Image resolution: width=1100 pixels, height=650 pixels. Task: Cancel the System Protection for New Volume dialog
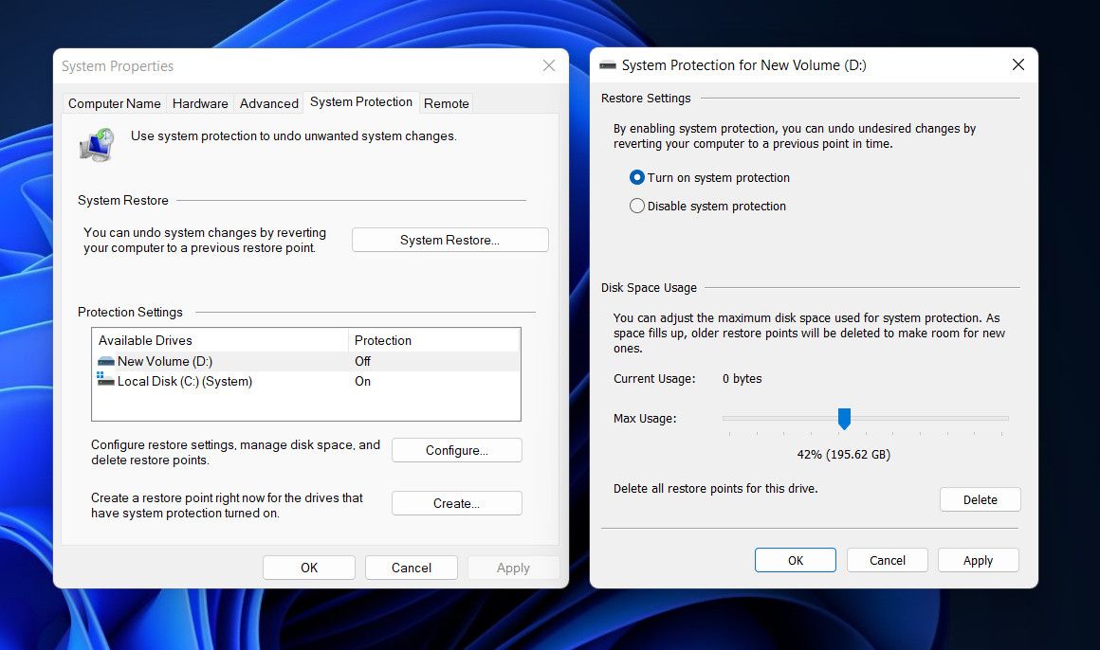888,560
